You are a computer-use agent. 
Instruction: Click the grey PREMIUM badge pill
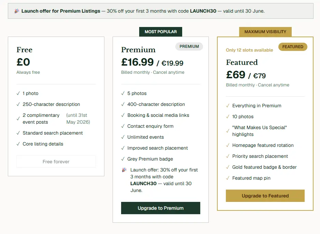189,46
